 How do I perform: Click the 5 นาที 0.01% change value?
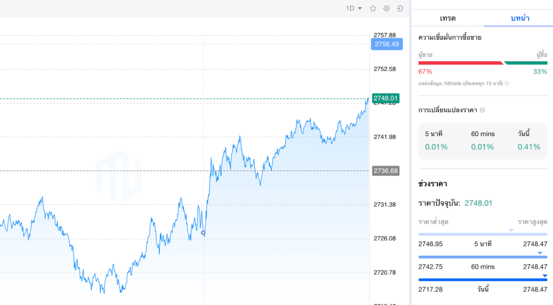[436, 147]
